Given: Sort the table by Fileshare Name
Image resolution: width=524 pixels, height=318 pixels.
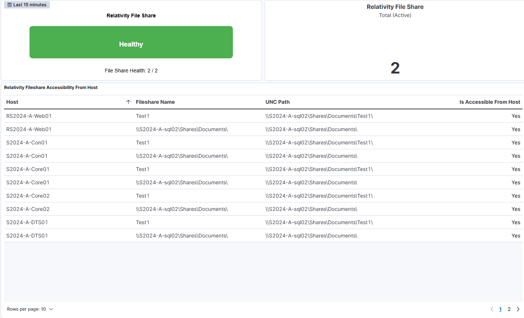Looking at the screenshot, I should (155, 102).
